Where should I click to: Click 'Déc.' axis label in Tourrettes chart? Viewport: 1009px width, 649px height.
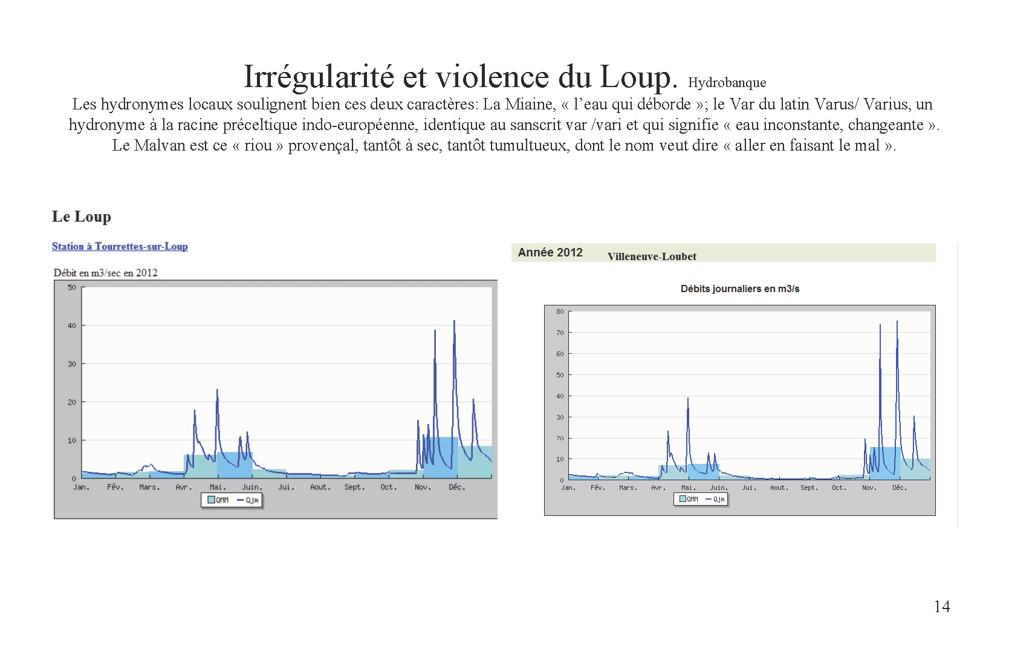tap(457, 487)
